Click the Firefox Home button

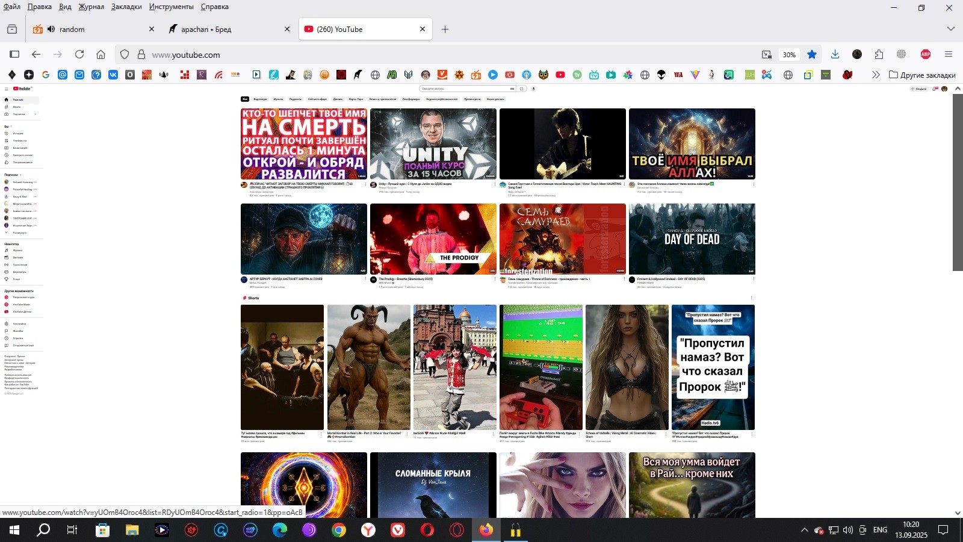tap(101, 54)
